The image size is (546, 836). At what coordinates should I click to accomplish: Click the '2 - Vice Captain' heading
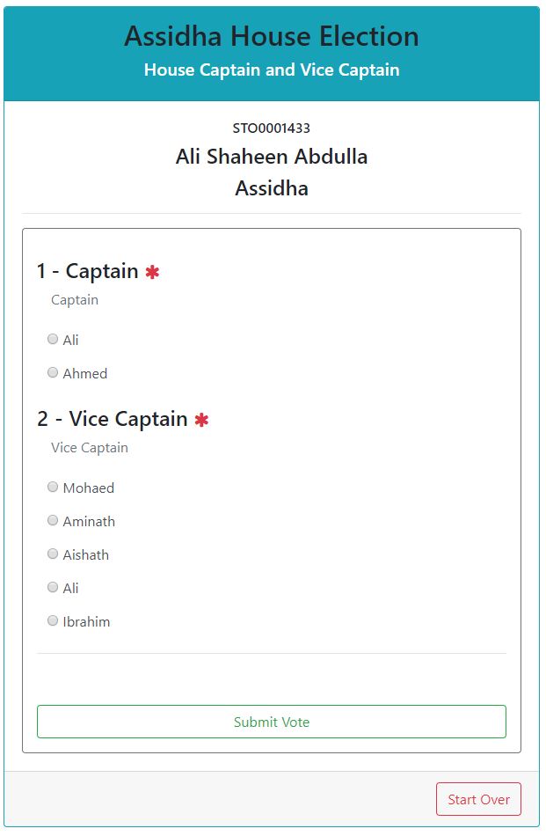tap(113, 419)
